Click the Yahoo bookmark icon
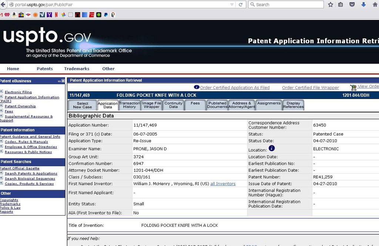The height and width of the screenshot is (246, 379). pyautogui.click(x=49, y=15)
